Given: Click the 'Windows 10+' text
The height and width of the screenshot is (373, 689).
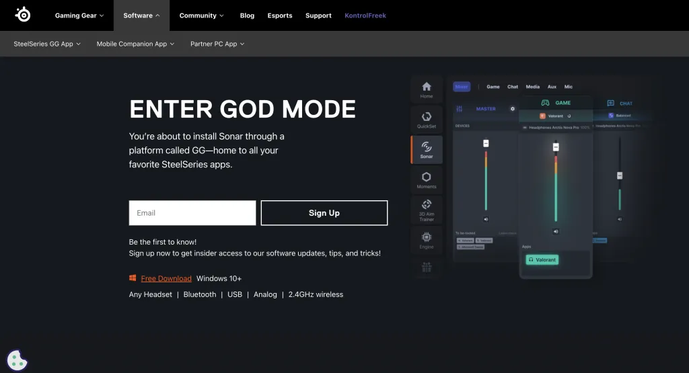Looking at the screenshot, I should (x=219, y=278).
